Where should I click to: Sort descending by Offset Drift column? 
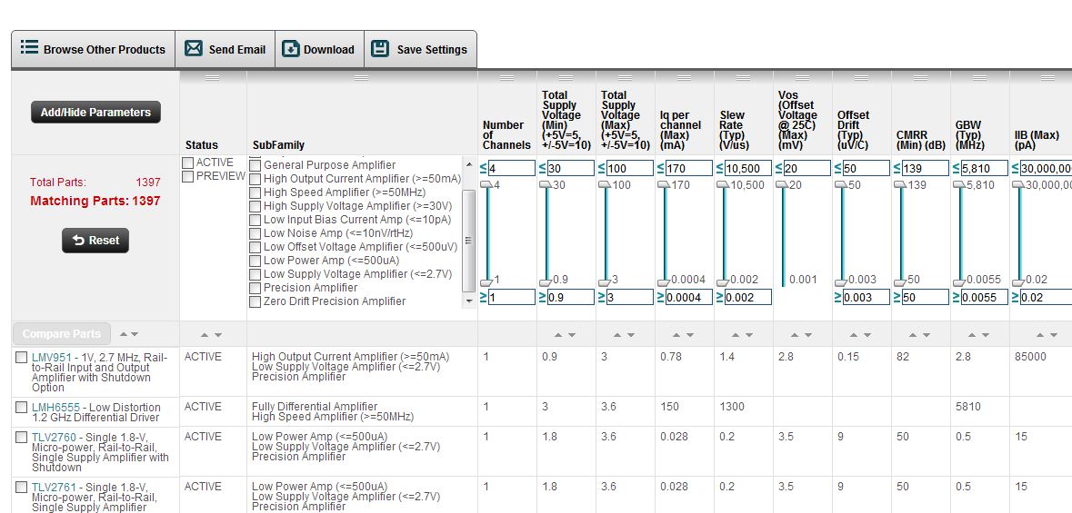tap(867, 335)
